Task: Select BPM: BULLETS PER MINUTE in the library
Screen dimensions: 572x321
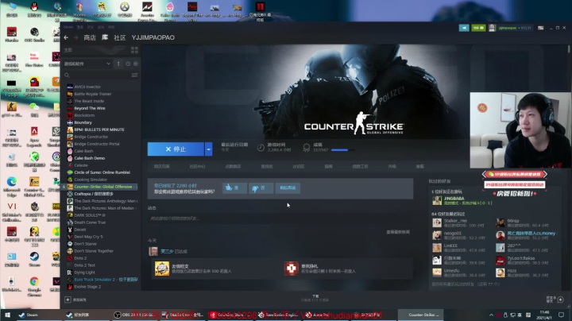Action: pyautogui.click(x=99, y=130)
